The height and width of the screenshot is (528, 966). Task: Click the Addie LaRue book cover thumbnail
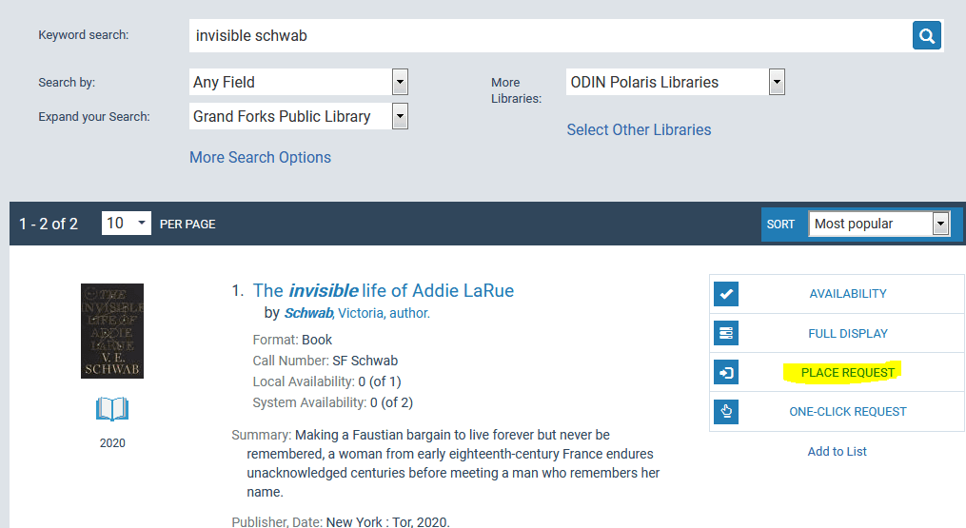click(x=112, y=331)
